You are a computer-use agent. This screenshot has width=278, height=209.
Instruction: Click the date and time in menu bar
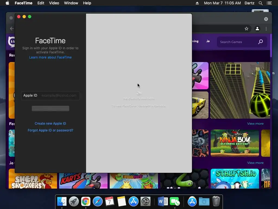pyautogui.click(x=222, y=3)
